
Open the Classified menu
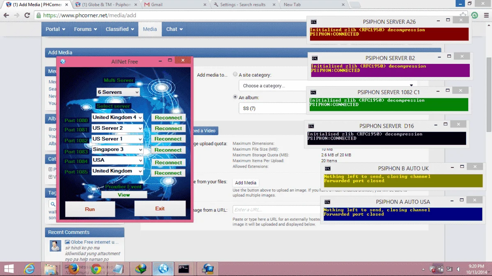tap(120, 29)
